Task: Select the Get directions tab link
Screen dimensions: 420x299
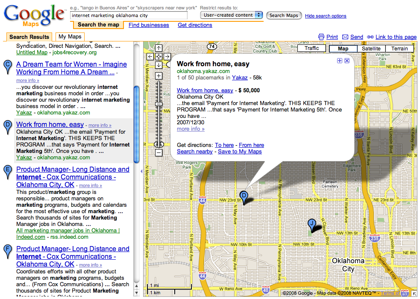Action: pyautogui.click(x=195, y=25)
